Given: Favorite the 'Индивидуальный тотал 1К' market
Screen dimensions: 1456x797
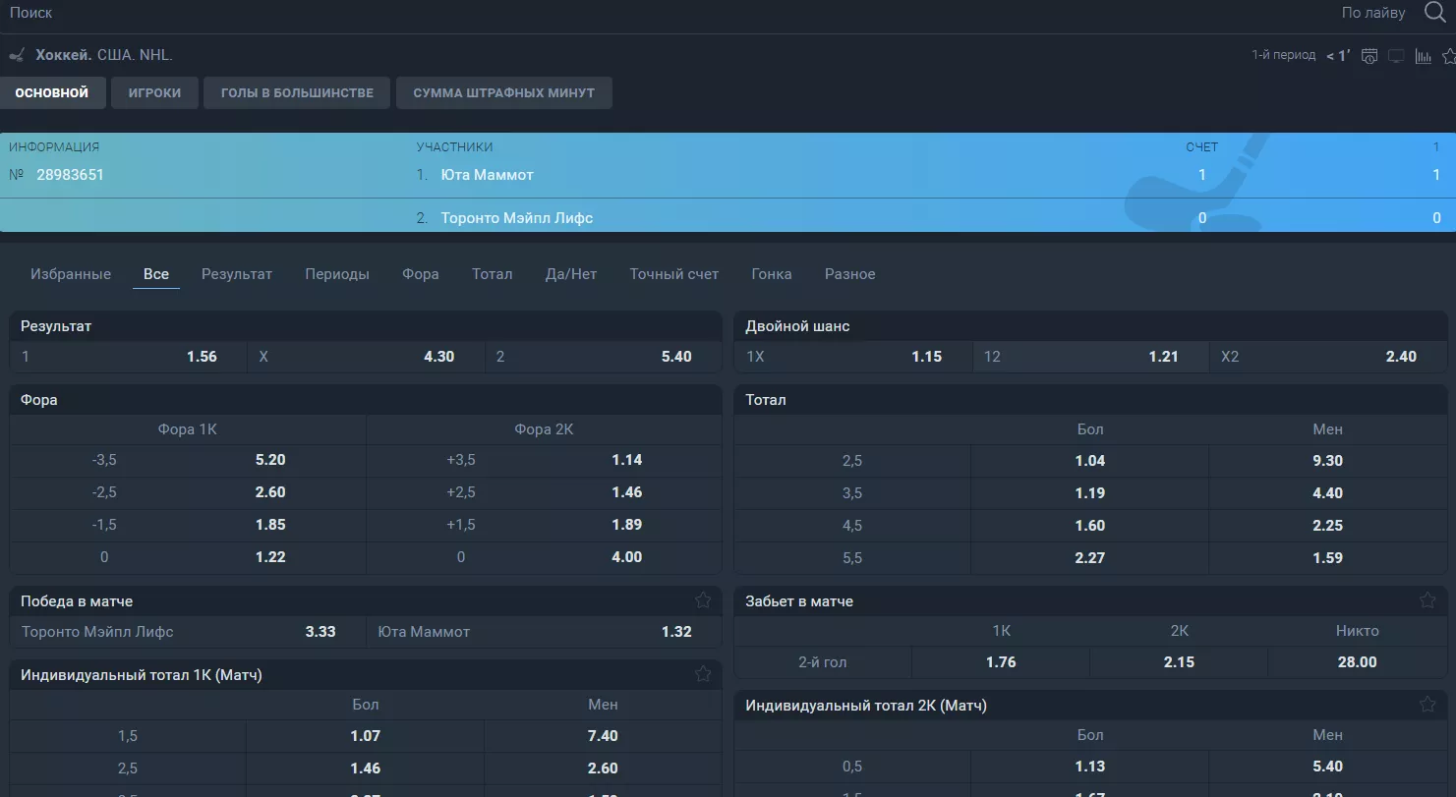Looking at the screenshot, I should pyautogui.click(x=703, y=674).
